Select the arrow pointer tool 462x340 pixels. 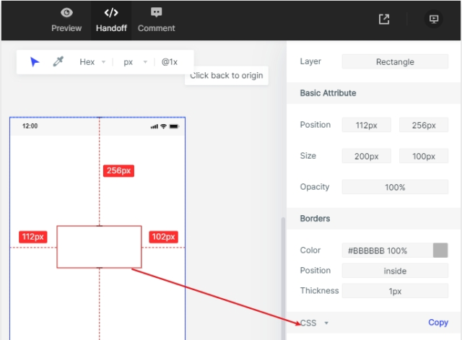[x=35, y=62]
